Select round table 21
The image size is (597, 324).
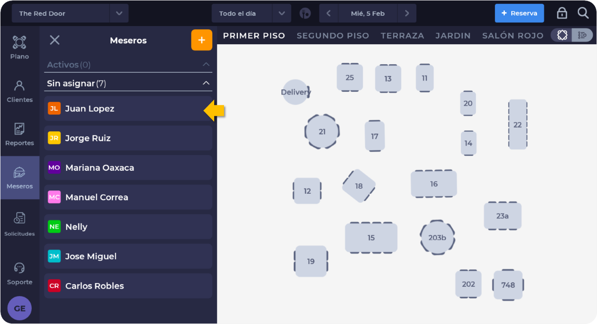pyautogui.click(x=322, y=132)
